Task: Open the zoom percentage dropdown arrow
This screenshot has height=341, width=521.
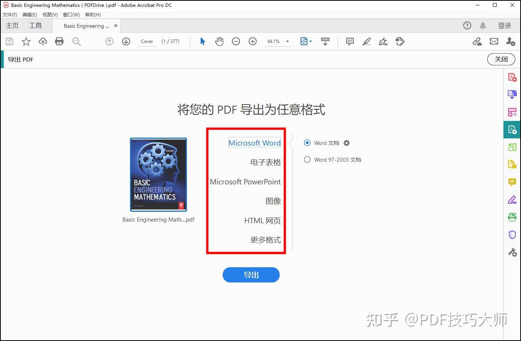Action: (x=287, y=41)
